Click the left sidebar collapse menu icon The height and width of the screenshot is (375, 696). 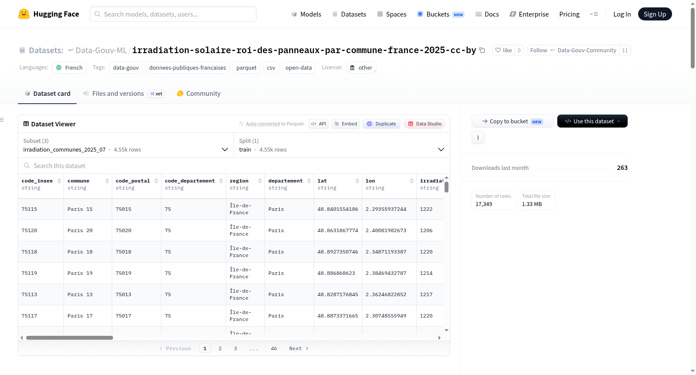coord(2,120)
